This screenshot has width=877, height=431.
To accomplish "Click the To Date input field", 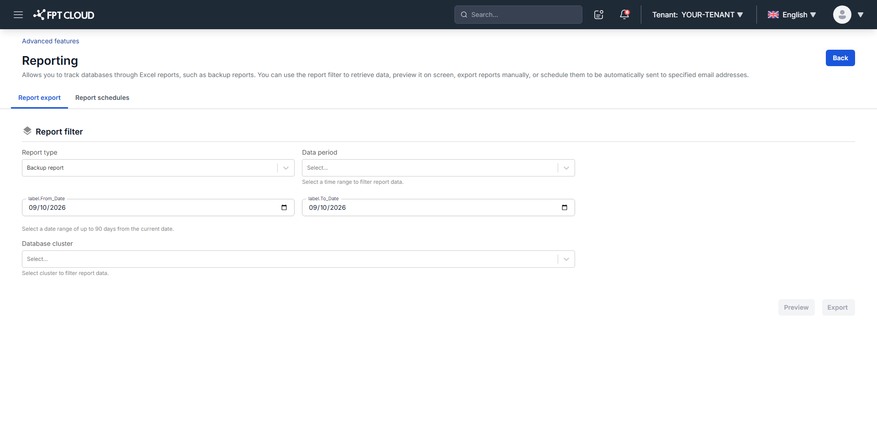I will 438,208.
